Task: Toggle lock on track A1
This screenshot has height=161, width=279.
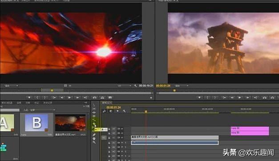Action: tap(109, 143)
